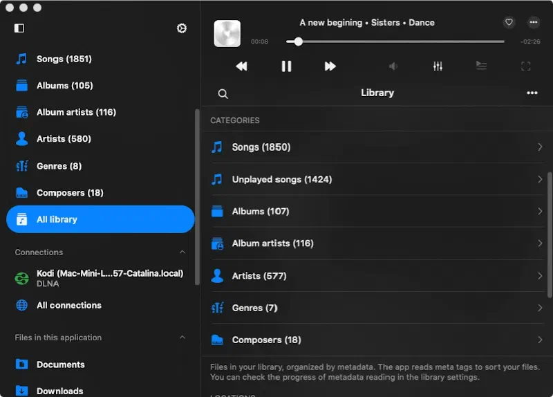Viewport: 553px width, 397px height.
Task: Open the settings gear icon
Action: pyautogui.click(x=182, y=28)
